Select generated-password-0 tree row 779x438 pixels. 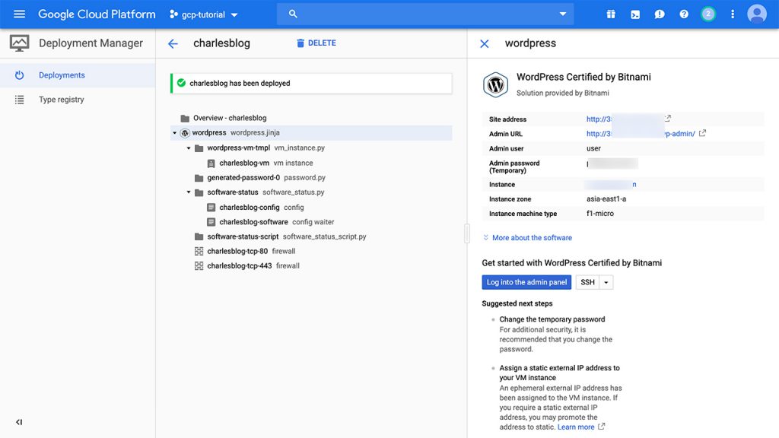pyautogui.click(x=311, y=177)
